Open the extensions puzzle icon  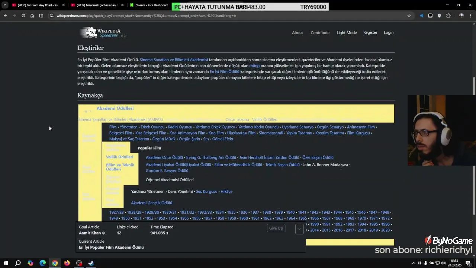(448, 16)
